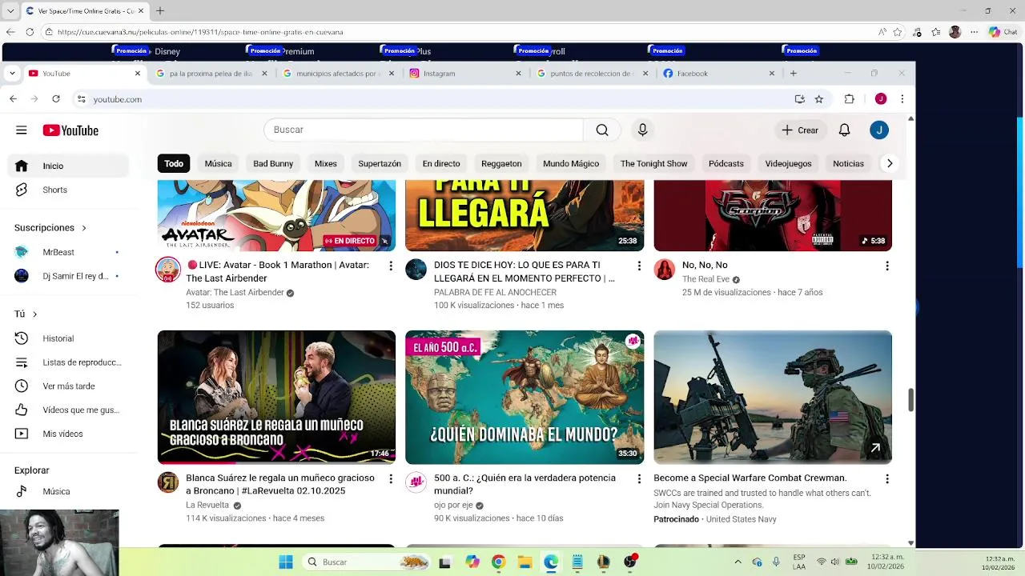
Task: Open YouTube notifications bell
Action: click(844, 130)
